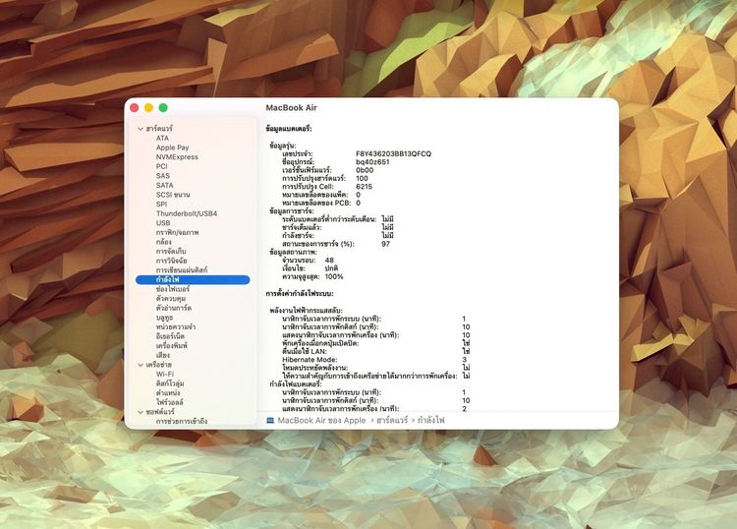
Task: Collapse the ซอฟต์แวร์ section in the sidebar
Action: 140,411
